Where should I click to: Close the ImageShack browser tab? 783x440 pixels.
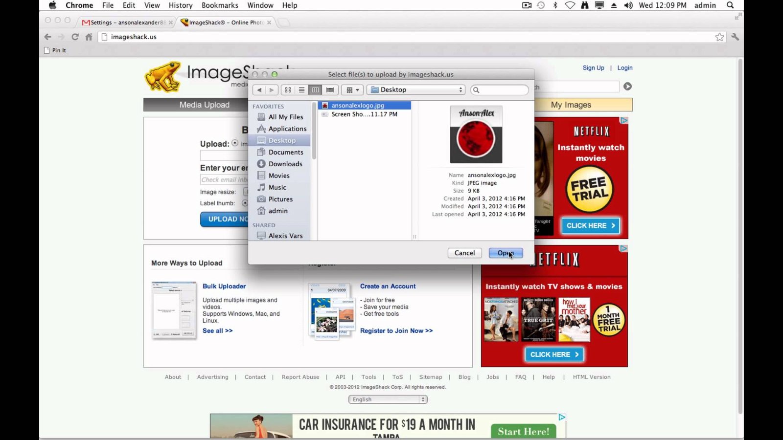pyautogui.click(x=269, y=22)
